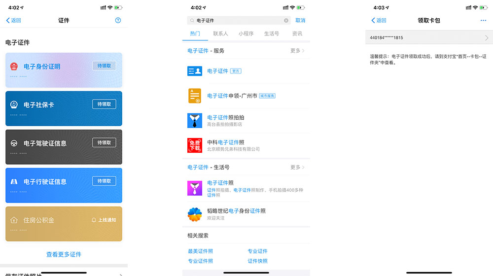The height and width of the screenshot is (276, 493).
Task: Claim the 电子身份证明 with 待领取
Action: (104, 66)
